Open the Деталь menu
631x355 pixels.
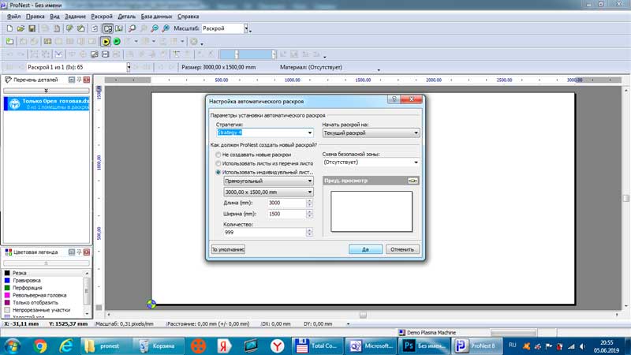coord(126,17)
